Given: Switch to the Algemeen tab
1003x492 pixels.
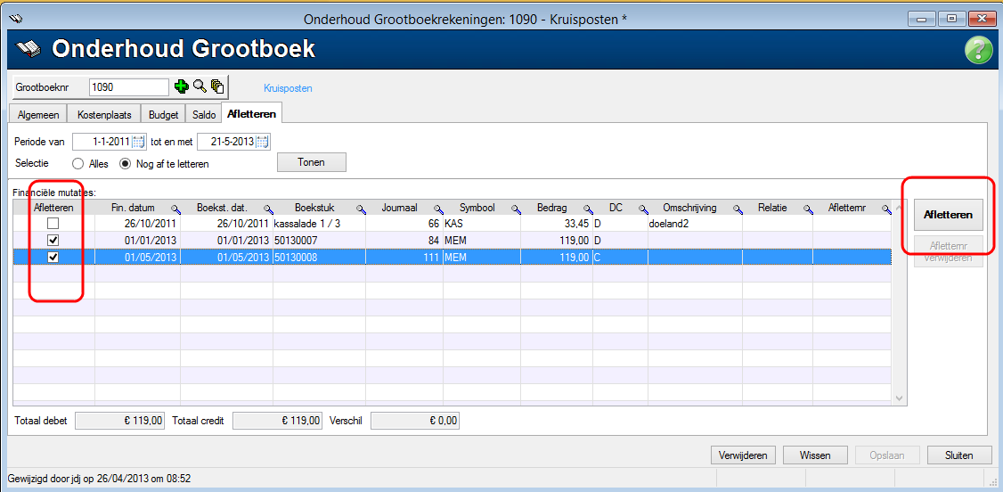Looking at the screenshot, I should tap(39, 115).
